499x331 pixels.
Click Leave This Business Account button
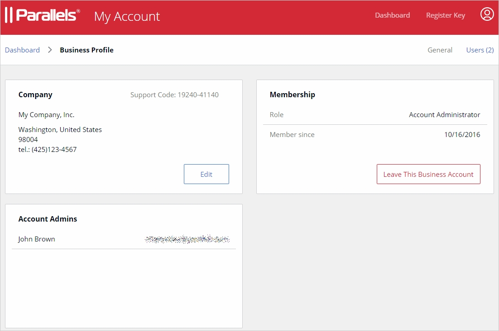pyautogui.click(x=428, y=174)
